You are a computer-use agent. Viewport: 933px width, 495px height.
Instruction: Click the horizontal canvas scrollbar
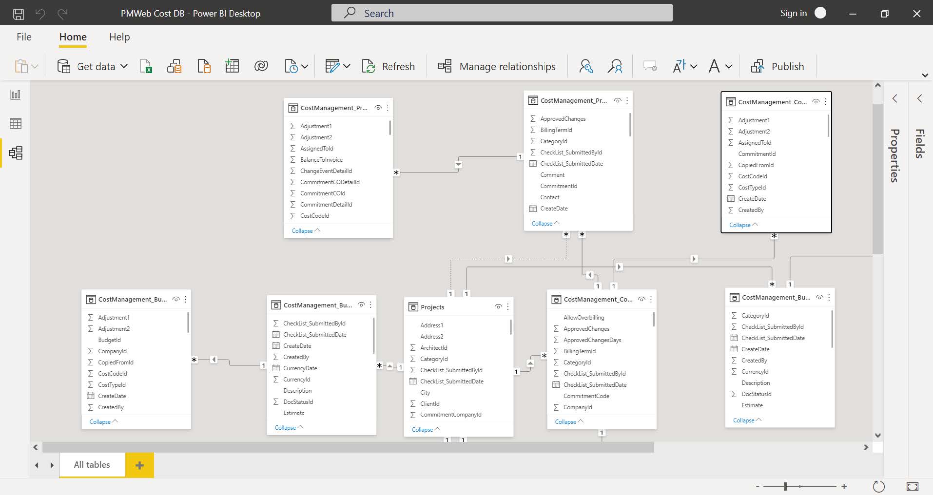(348, 447)
